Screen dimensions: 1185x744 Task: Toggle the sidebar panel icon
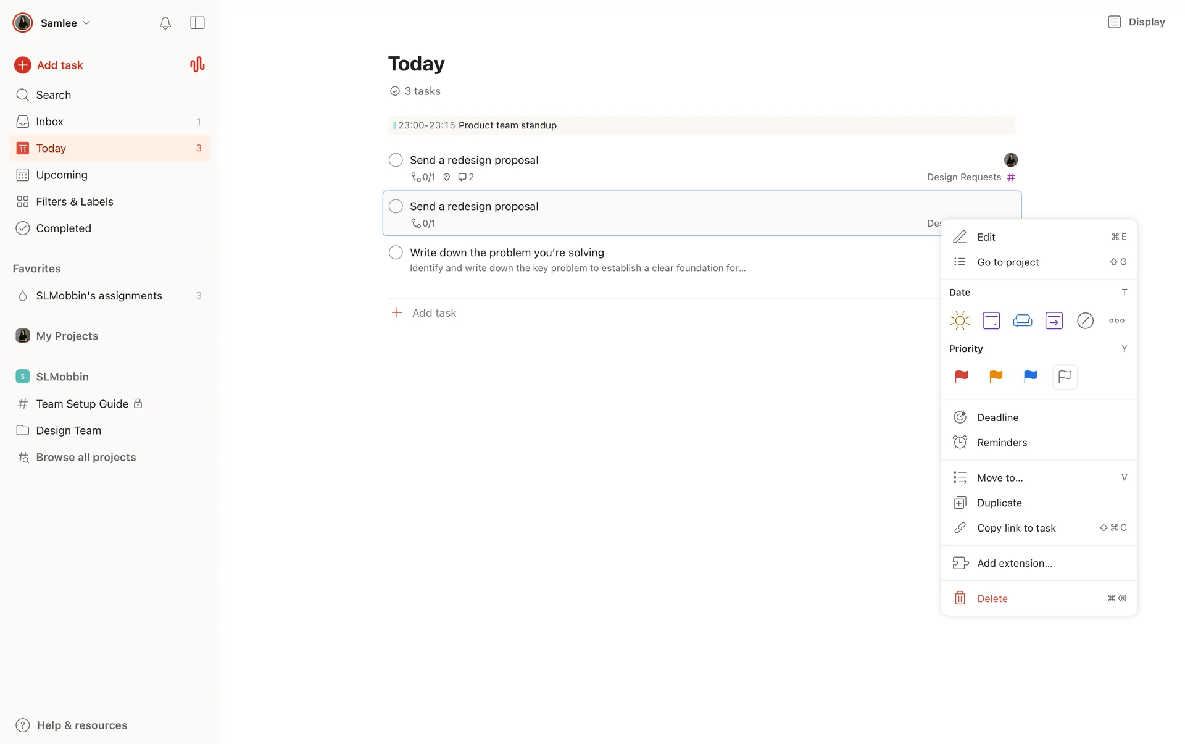pyautogui.click(x=197, y=23)
